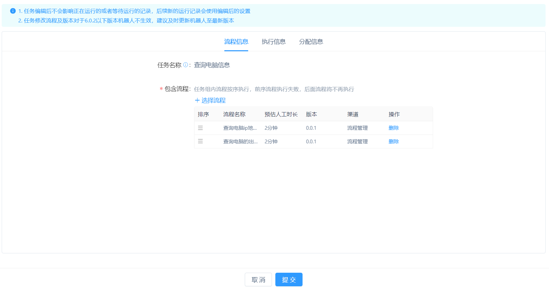Delete the 查询电脑ip地... process row

[x=394, y=128]
